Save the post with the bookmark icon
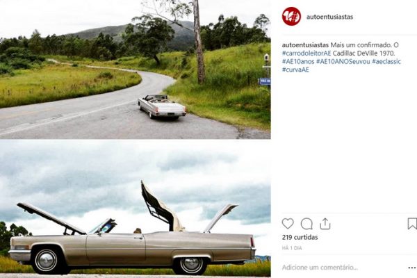Image resolution: width=417 pixels, height=278 pixels. 412,224
